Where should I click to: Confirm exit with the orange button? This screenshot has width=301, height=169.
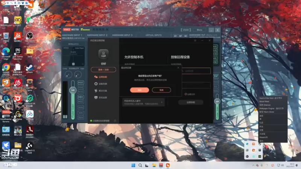(140, 90)
